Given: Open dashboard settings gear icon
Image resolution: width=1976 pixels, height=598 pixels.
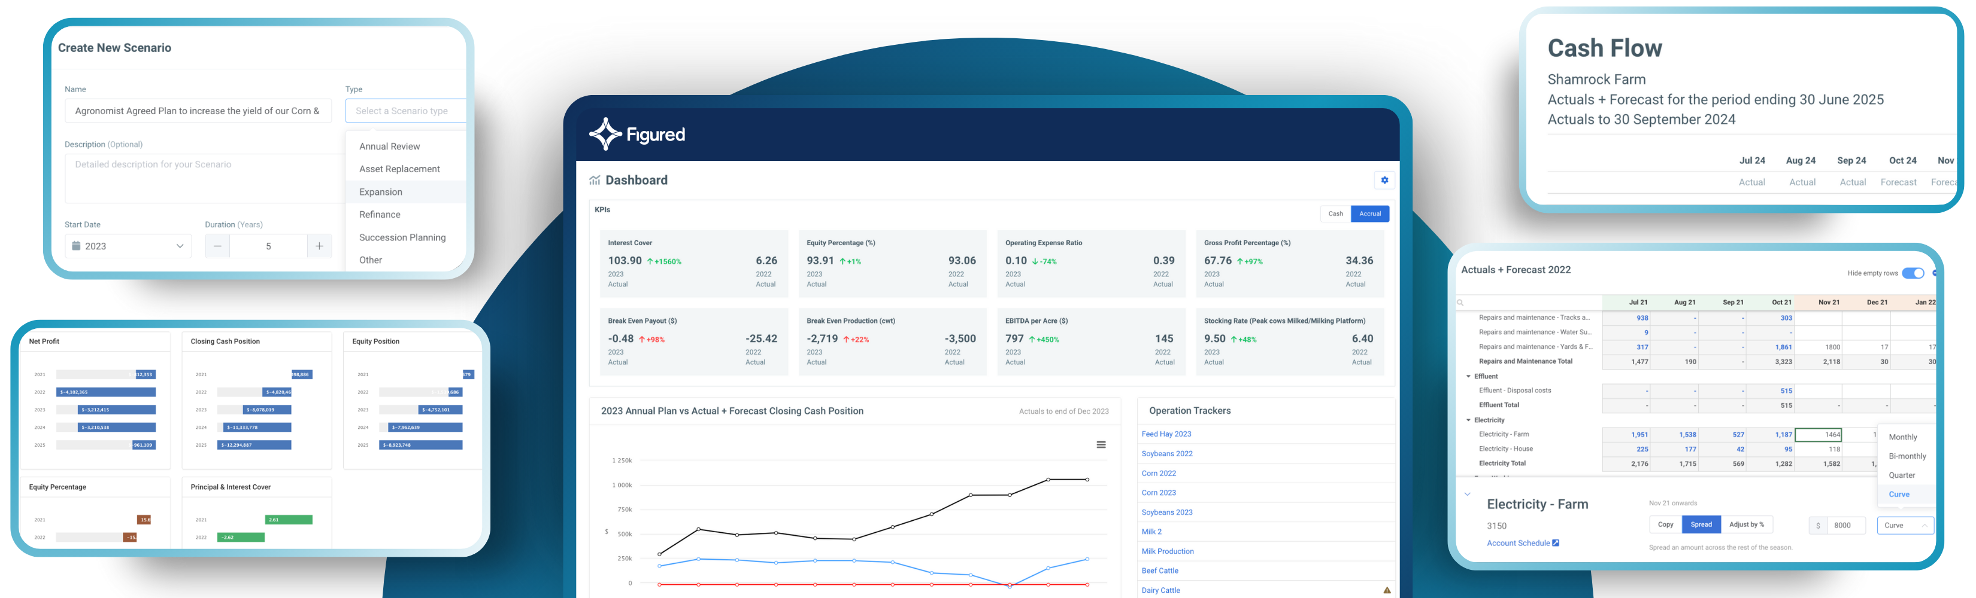Looking at the screenshot, I should pyautogui.click(x=1384, y=180).
